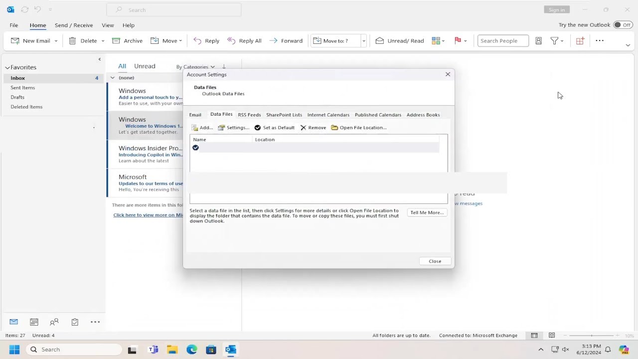Viewport: 638px width, 359px height.
Task: Click the Undo icon in title bar
Action: [x=37, y=9]
